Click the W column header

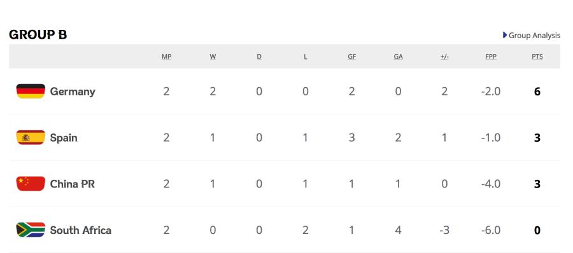213,57
